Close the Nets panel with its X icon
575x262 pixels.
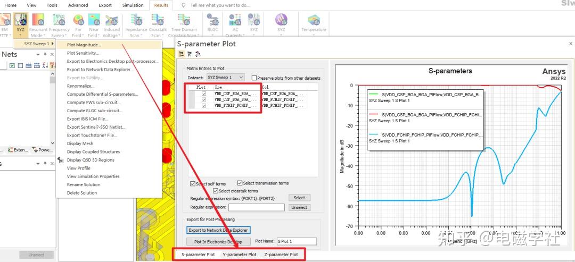52,55
